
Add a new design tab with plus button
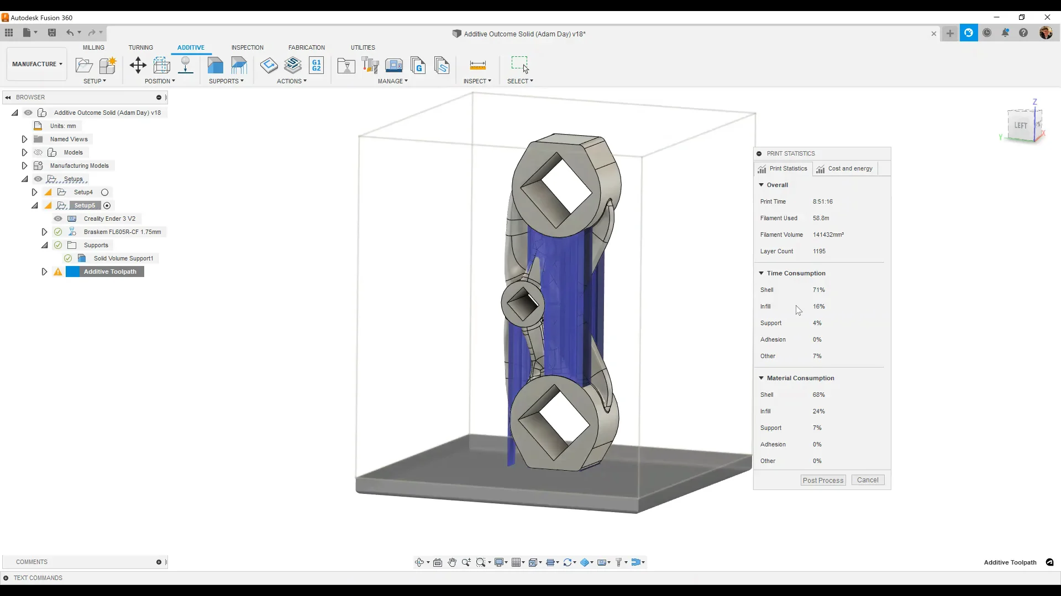[950, 33]
